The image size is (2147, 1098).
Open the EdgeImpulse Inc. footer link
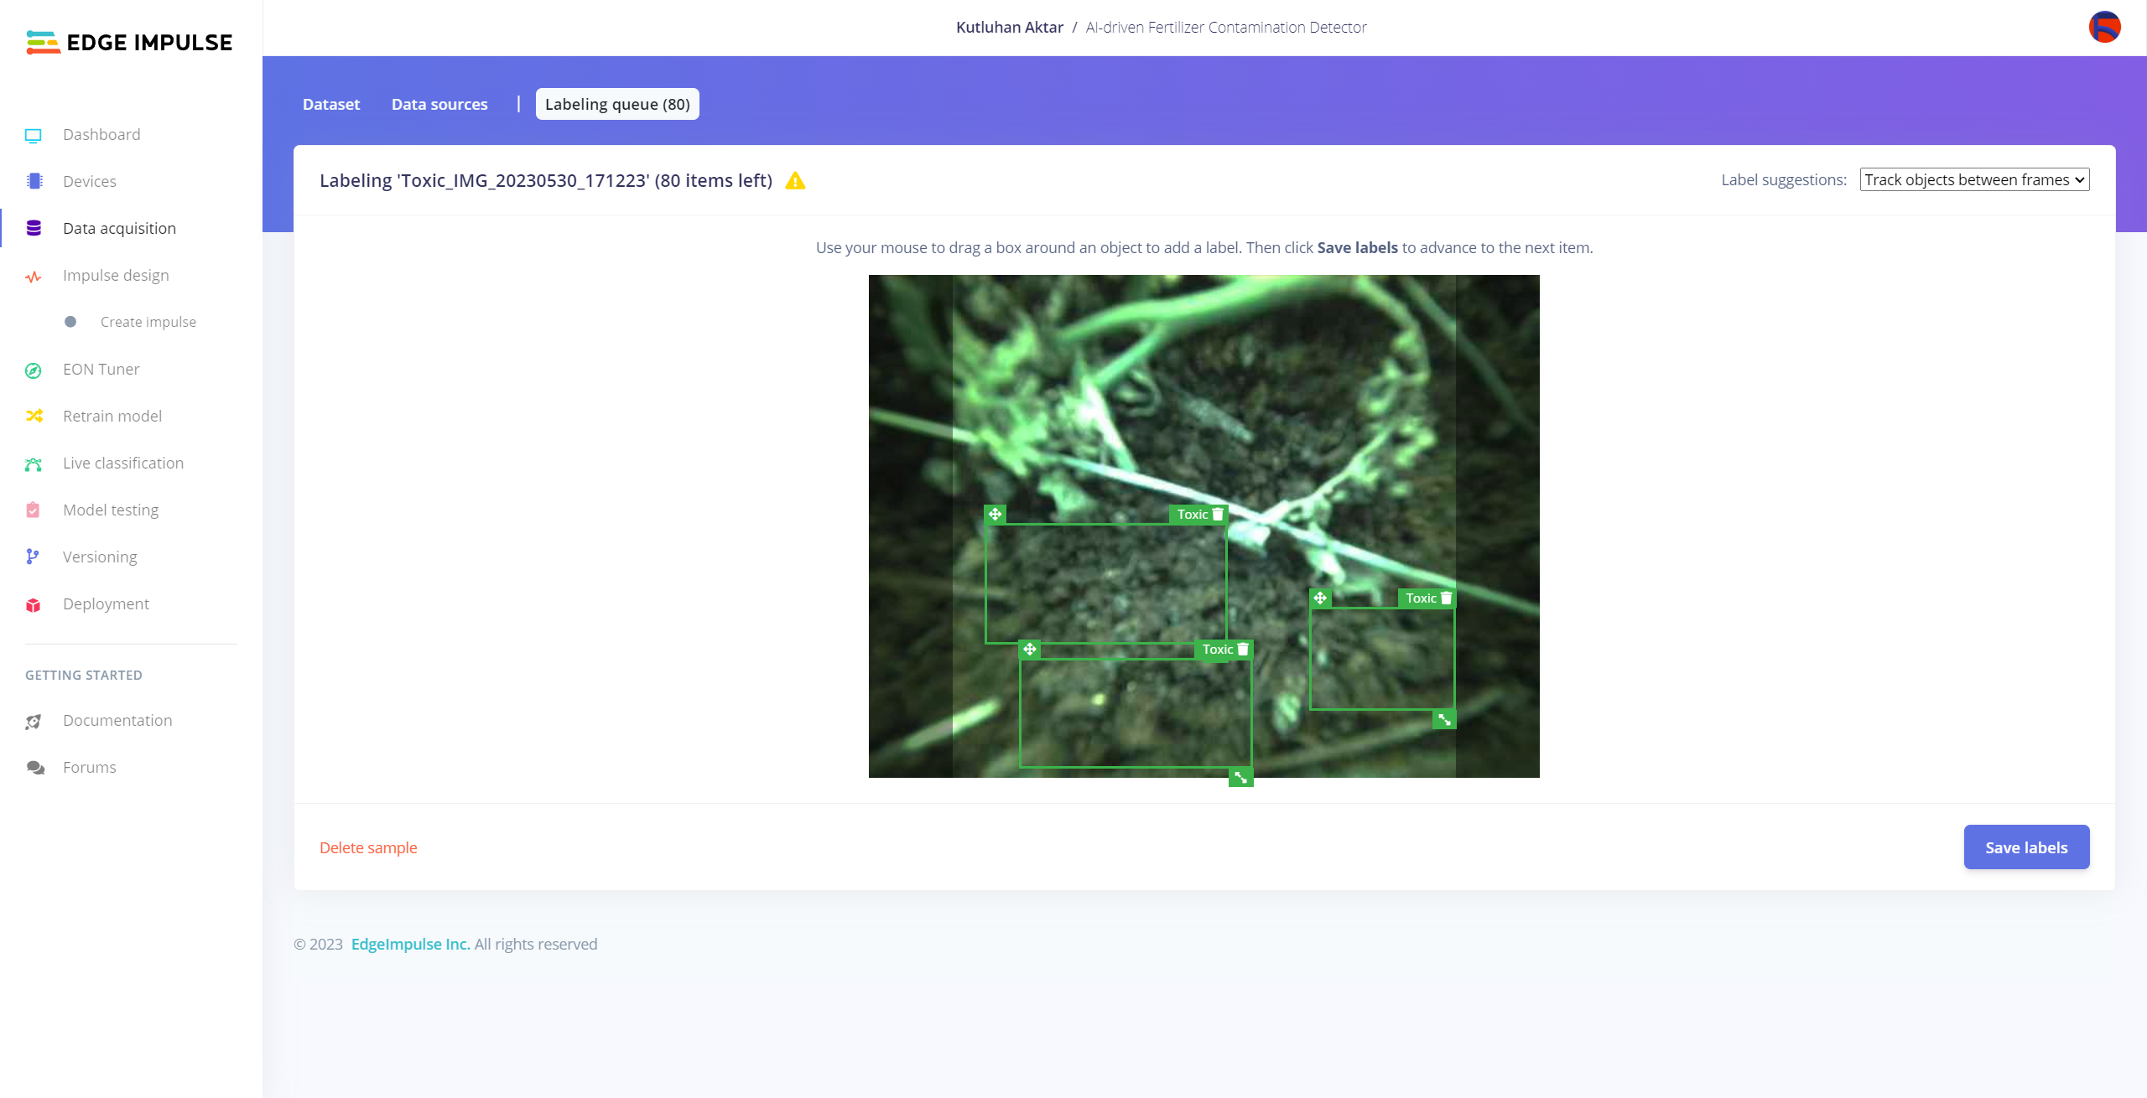410,945
